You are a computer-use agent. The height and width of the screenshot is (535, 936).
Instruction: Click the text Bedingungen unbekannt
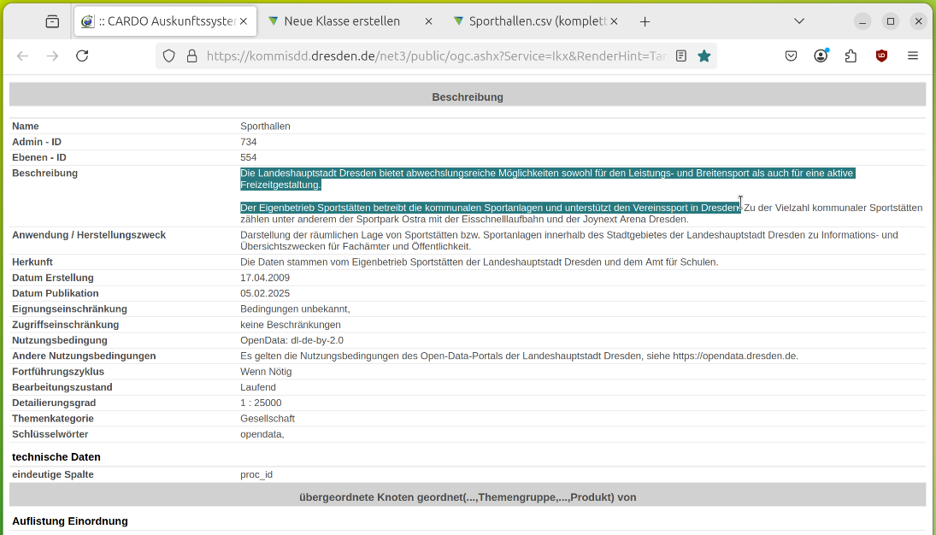click(x=295, y=309)
